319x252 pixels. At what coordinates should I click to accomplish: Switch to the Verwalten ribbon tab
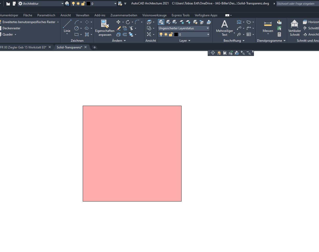[82, 15]
